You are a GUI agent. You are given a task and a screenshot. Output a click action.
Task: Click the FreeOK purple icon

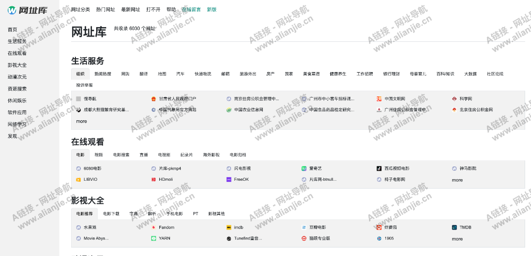click(x=229, y=180)
